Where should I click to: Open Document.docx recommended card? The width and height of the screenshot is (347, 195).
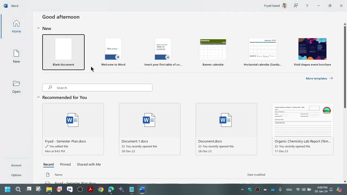coord(226,129)
